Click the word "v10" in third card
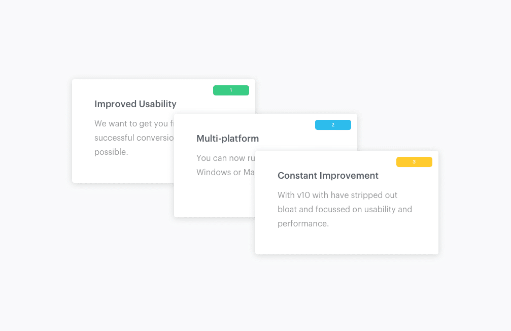 303,195
